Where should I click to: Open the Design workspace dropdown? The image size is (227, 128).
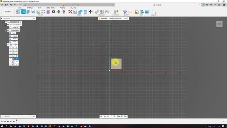pyautogui.click(x=8, y=11)
